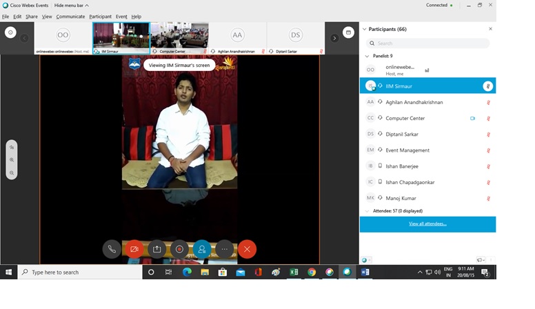Click Hide menu bar toggle
This screenshot has height=309, width=535.
pyautogui.click(x=71, y=6)
